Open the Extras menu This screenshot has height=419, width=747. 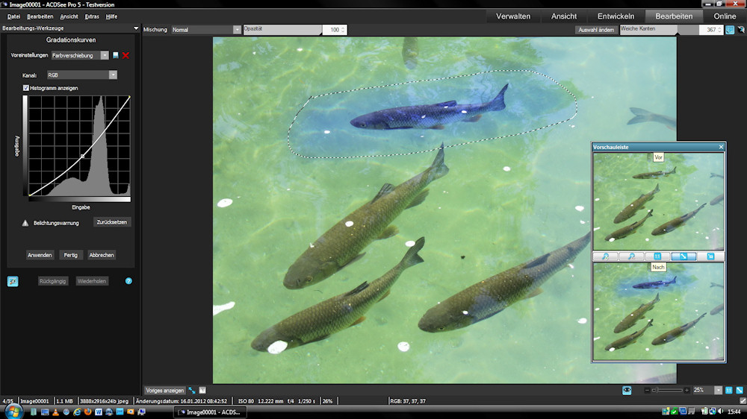[x=92, y=16]
